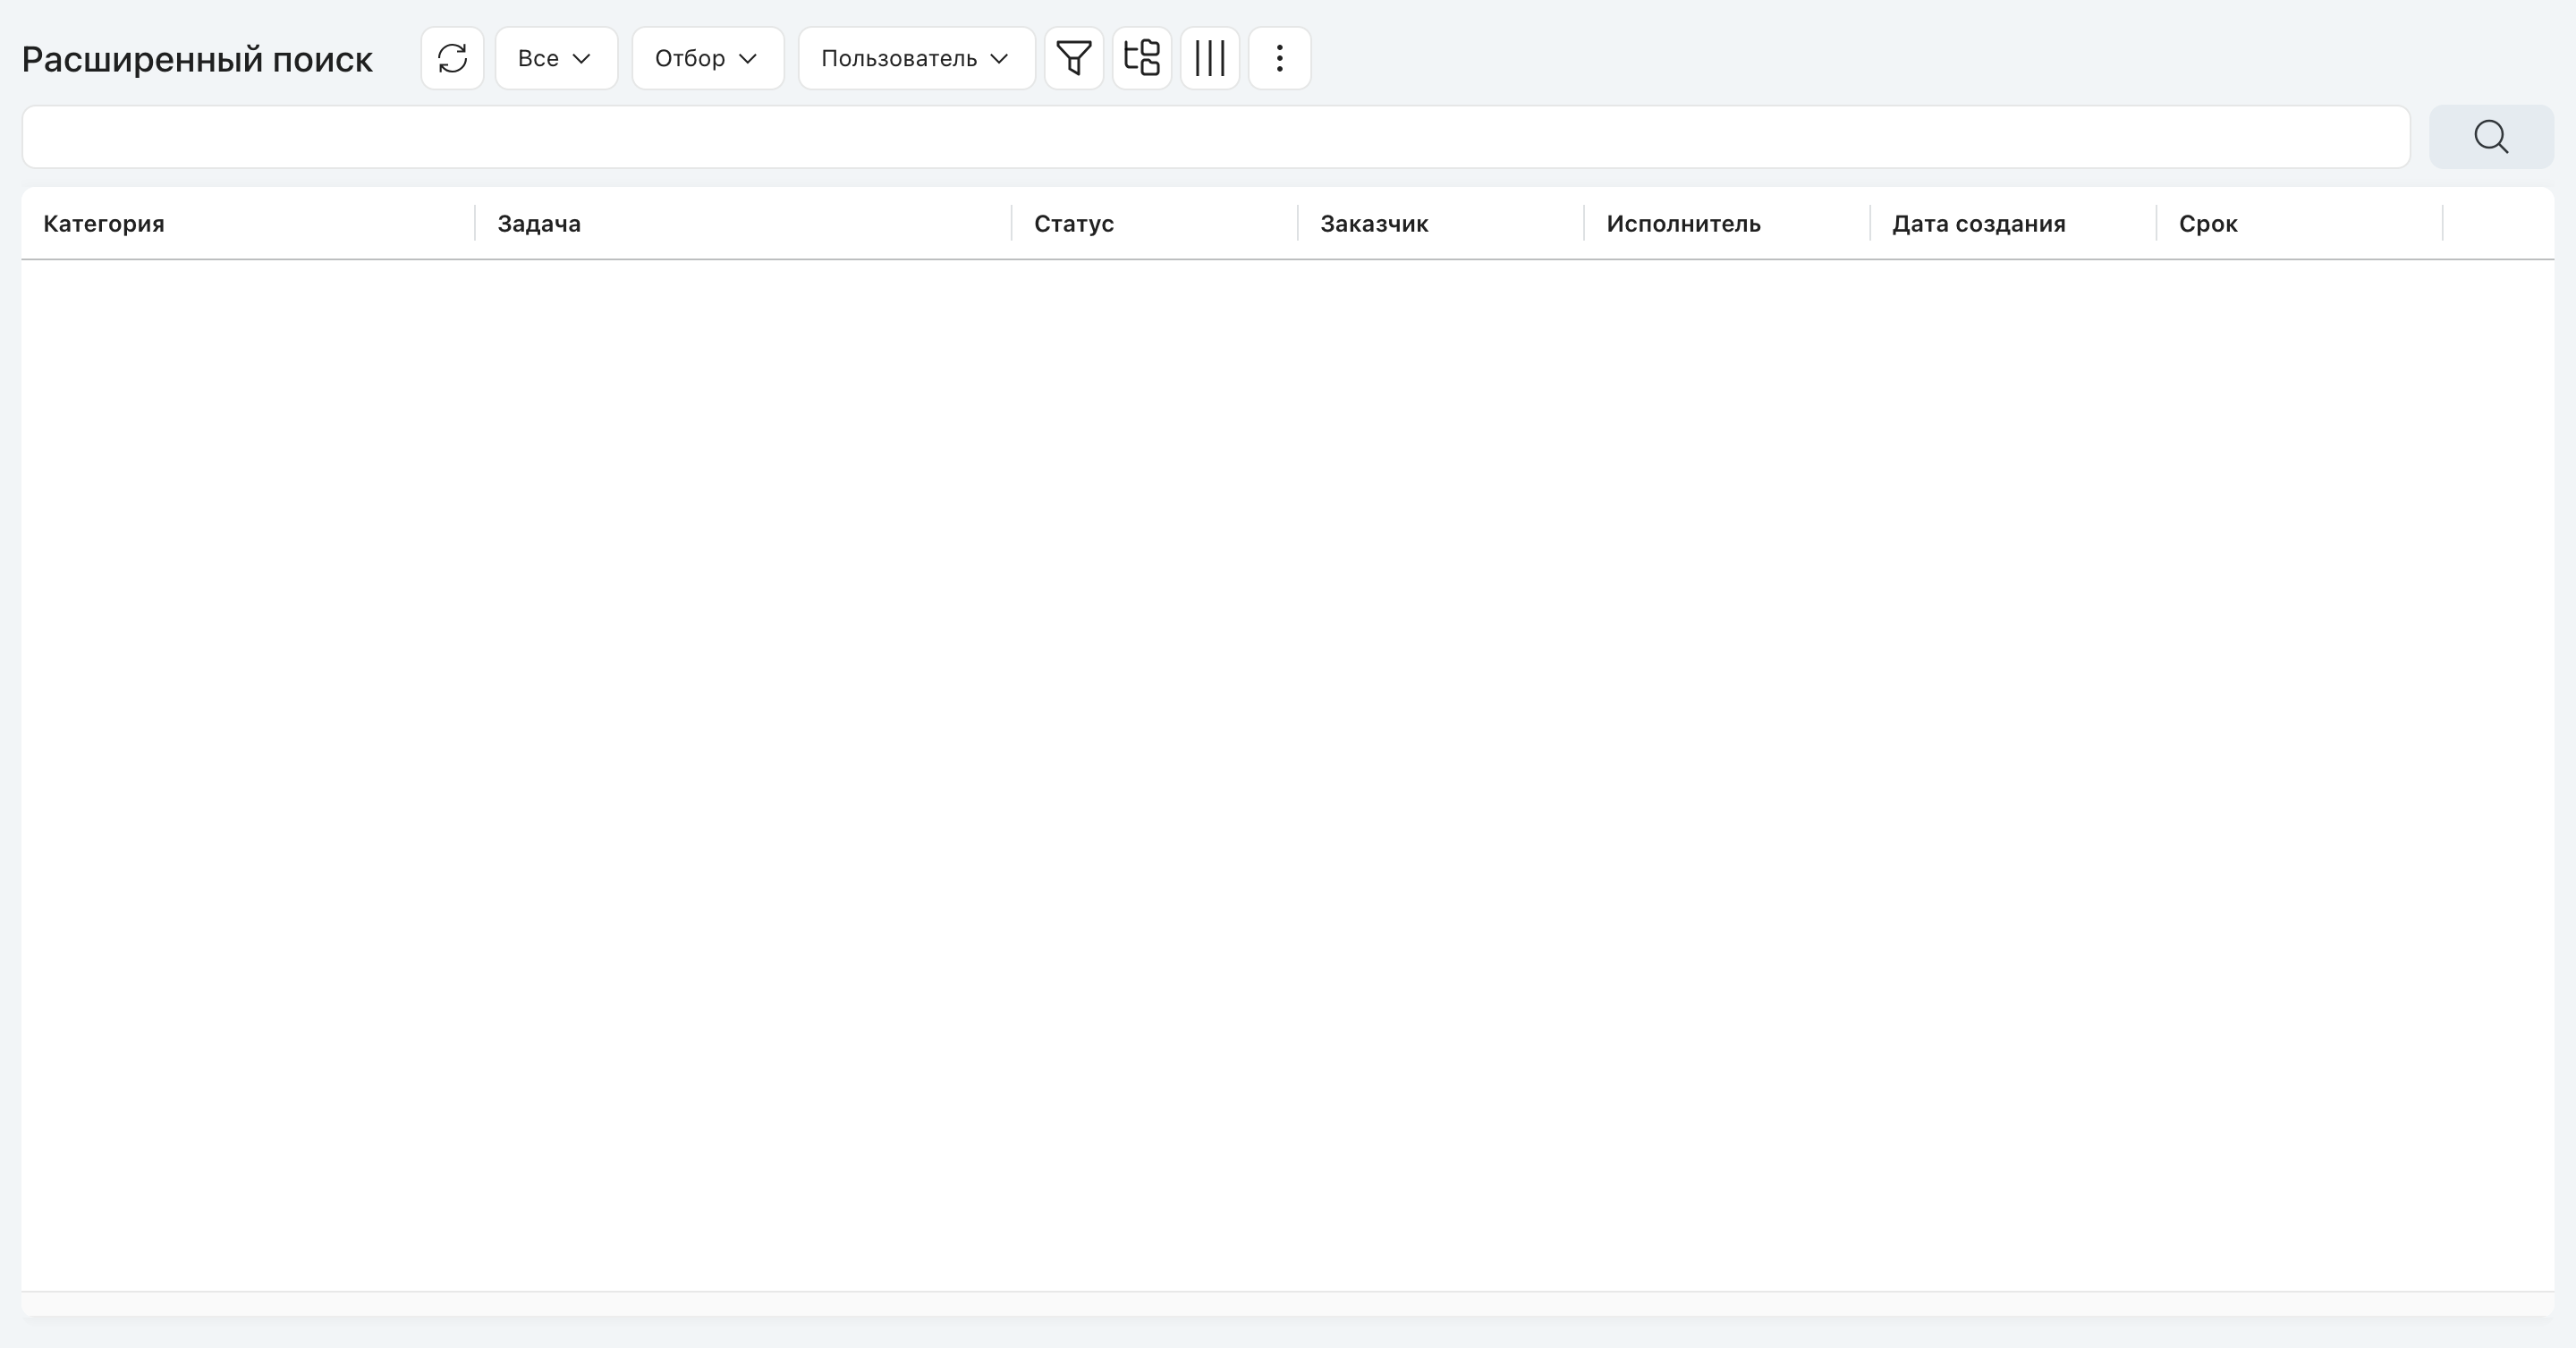Screen dimensions: 2576x1348
Task: Click the Расширенный поиск title
Action: click(197, 59)
